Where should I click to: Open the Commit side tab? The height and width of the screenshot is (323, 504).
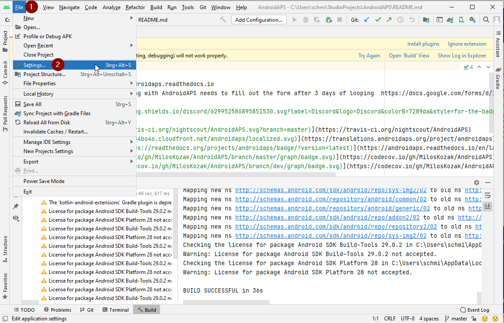pyautogui.click(x=5, y=73)
